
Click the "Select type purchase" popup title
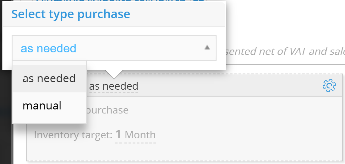(71, 14)
